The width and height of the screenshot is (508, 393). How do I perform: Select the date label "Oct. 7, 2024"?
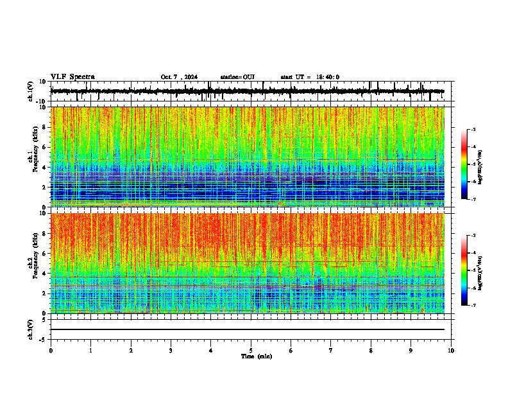(x=179, y=77)
